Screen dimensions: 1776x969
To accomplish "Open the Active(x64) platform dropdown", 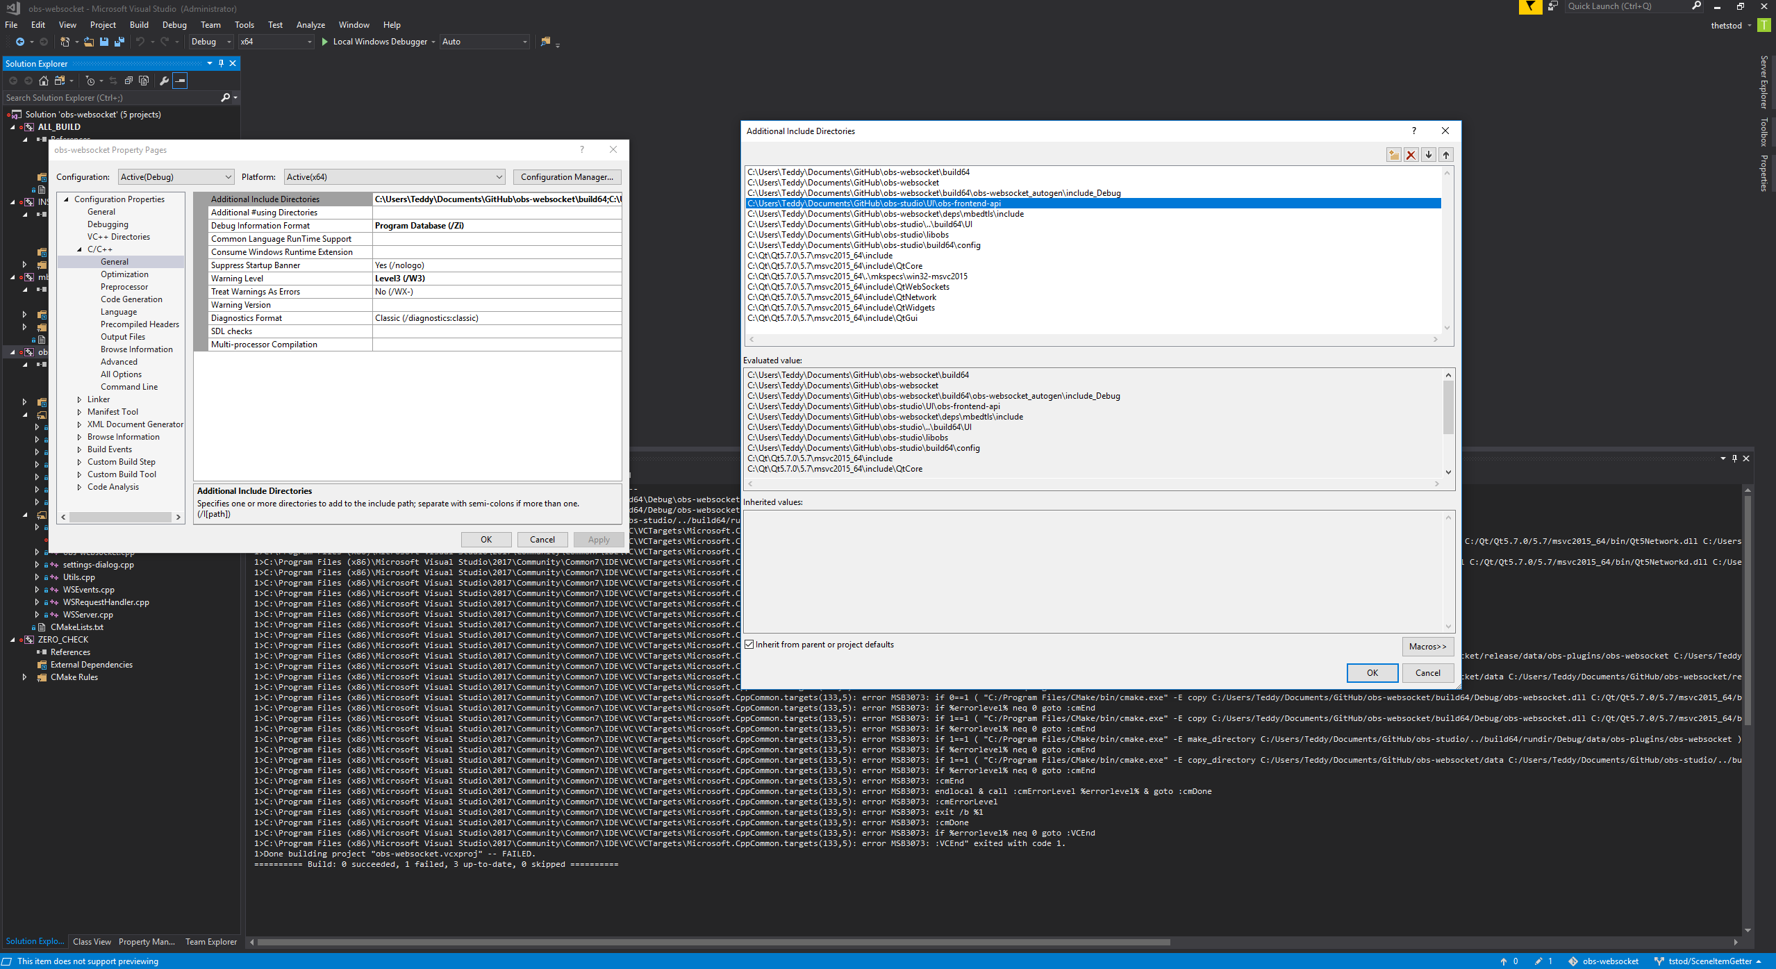I will [499, 176].
